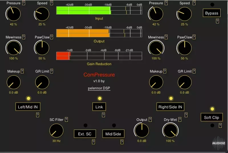
Task: Click the master Output knob
Action: [x=142, y=131]
